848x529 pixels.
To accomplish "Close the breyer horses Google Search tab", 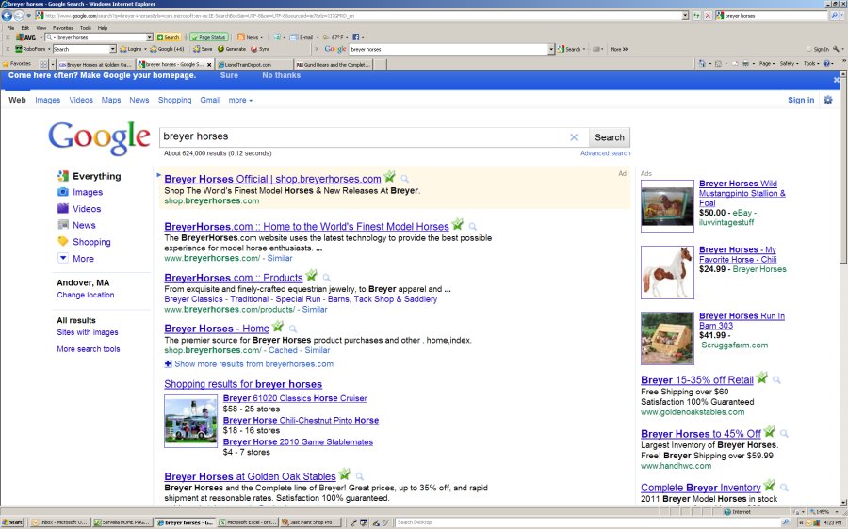I will [x=209, y=64].
